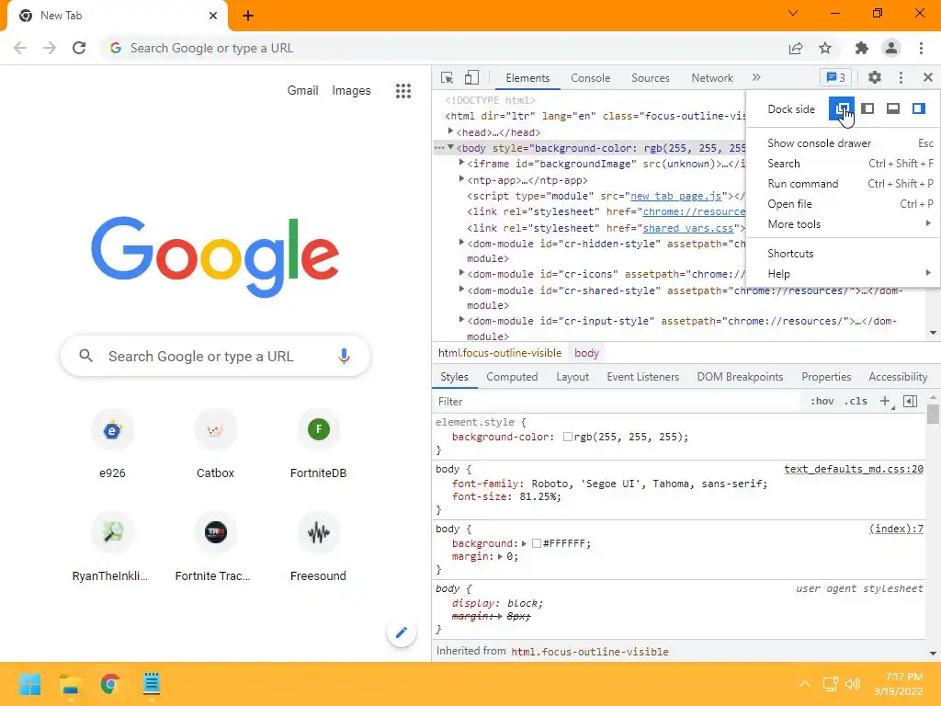Open the 3 issues message badge
The image size is (941, 706).
pos(836,77)
